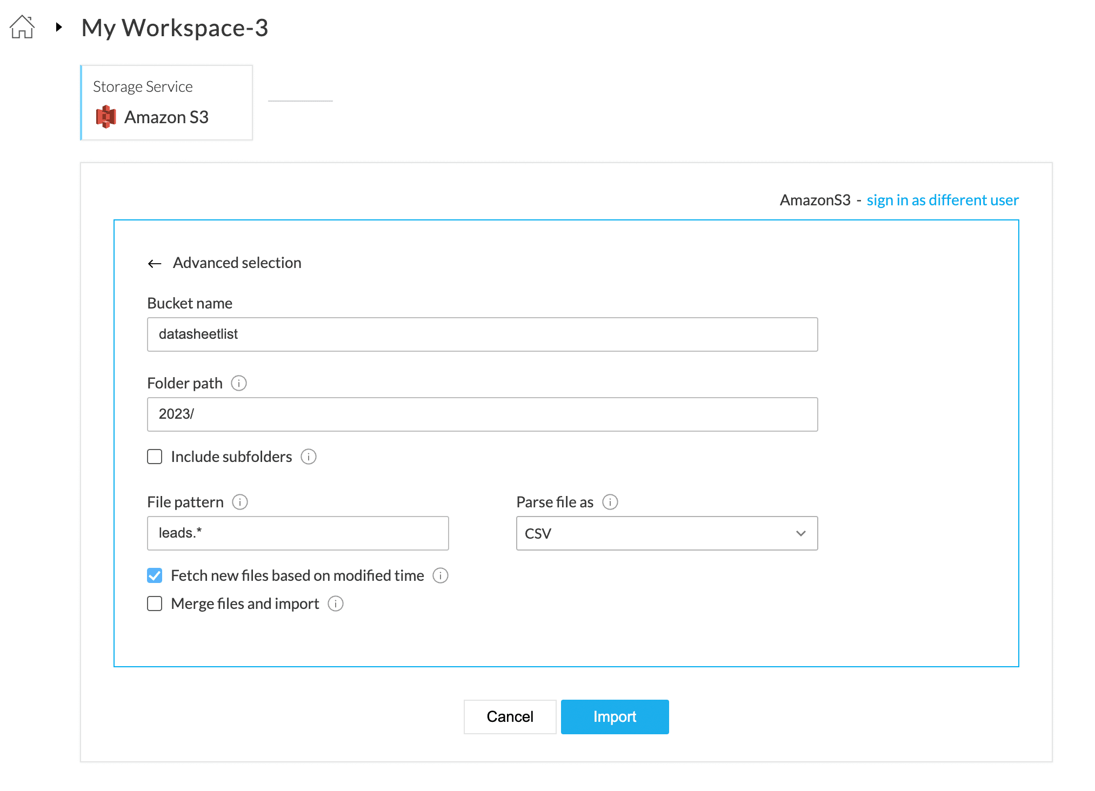Image resolution: width=1095 pixels, height=791 pixels.
Task: Click the modified time info icon
Action: pos(440,575)
